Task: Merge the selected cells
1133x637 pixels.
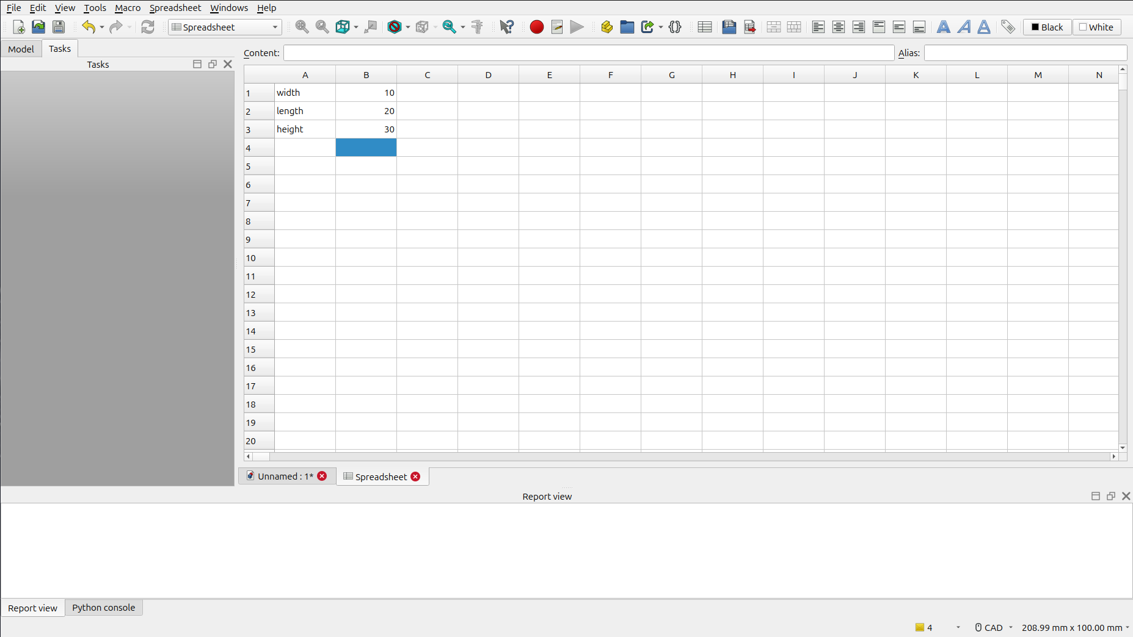Action: [x=773, y=27]
